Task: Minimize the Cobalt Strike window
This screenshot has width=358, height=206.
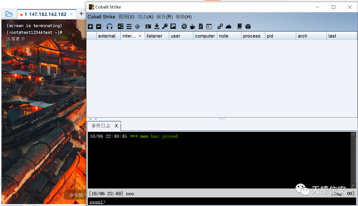Action: tap(317, 7)
